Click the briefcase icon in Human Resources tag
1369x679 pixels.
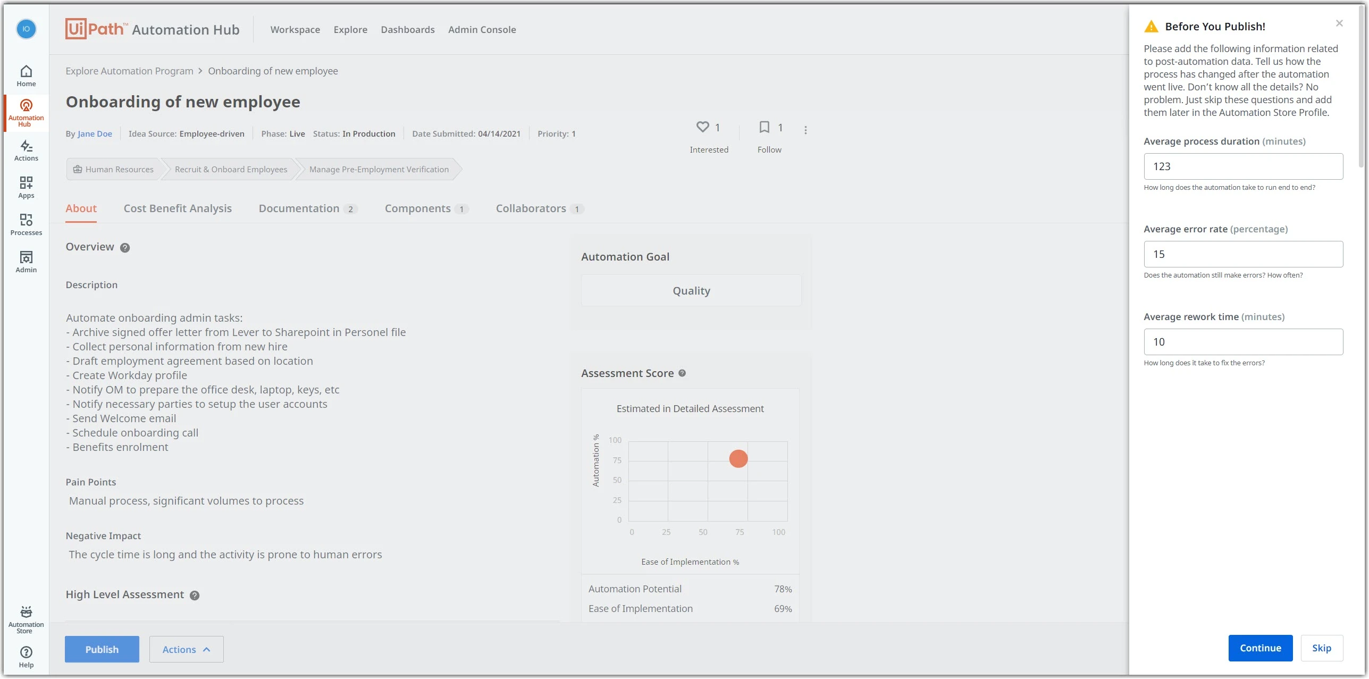(x=78, y=170)
